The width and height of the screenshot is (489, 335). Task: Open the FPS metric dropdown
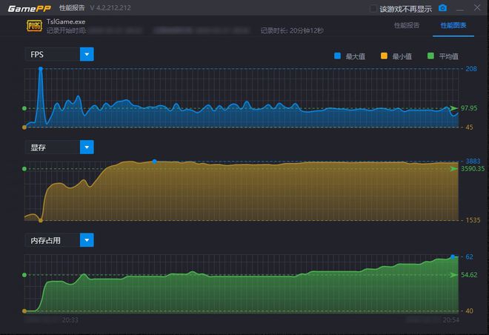(87, 54)
